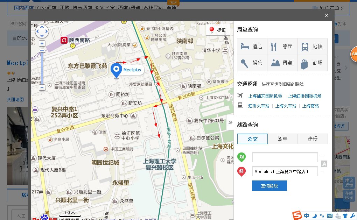Screen dimensions: 357x220
Task: Click 复兴中路601号 building icon
Action: [x=189, y=121]
